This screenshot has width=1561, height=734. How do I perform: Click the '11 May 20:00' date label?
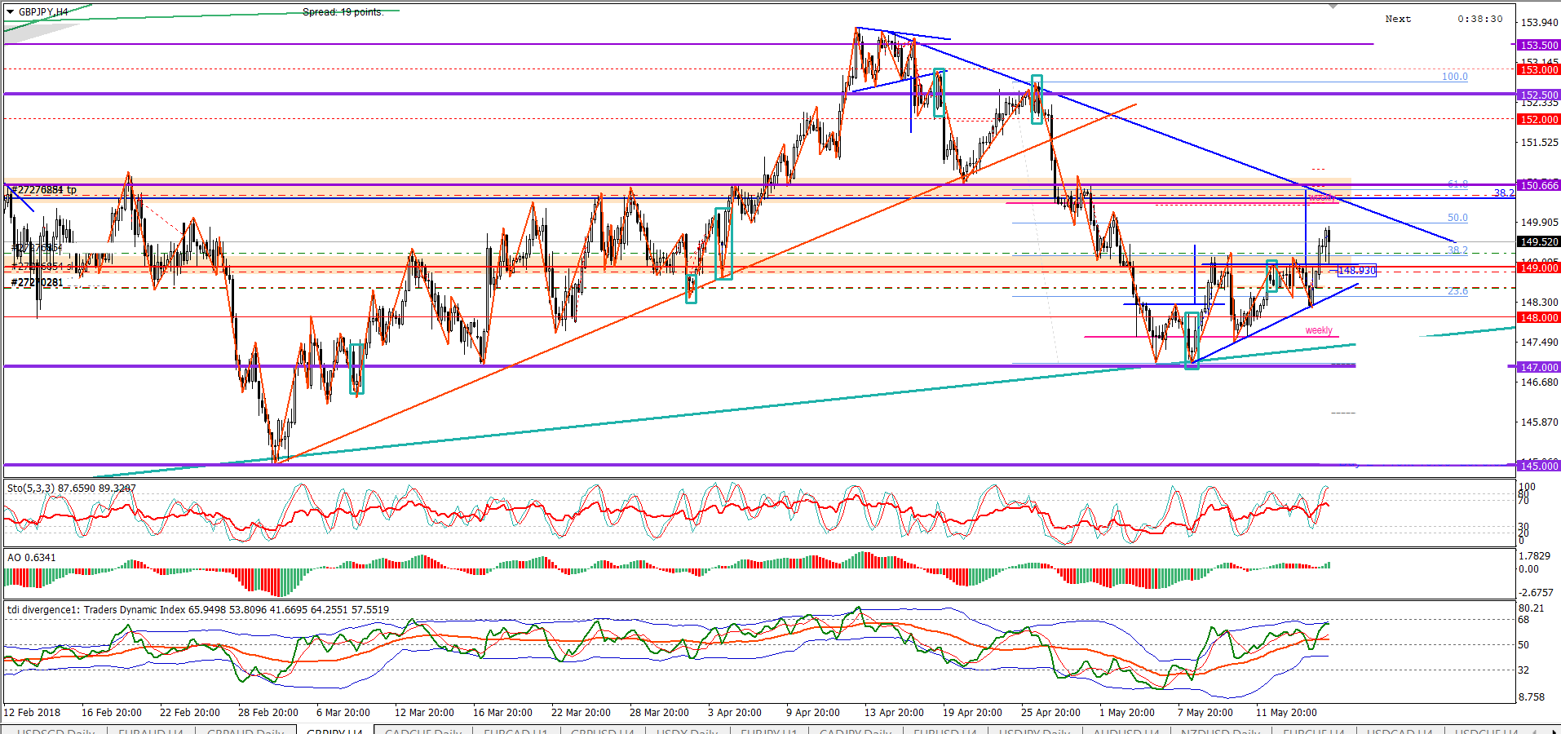coord(1286,713)
